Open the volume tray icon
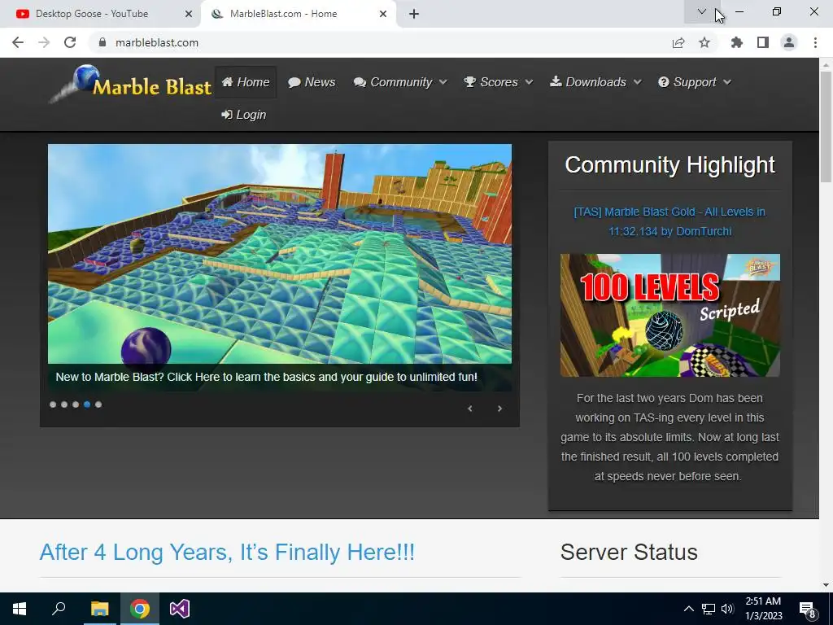The height and width of the screenshot is (625, 833). pos(727,609)
